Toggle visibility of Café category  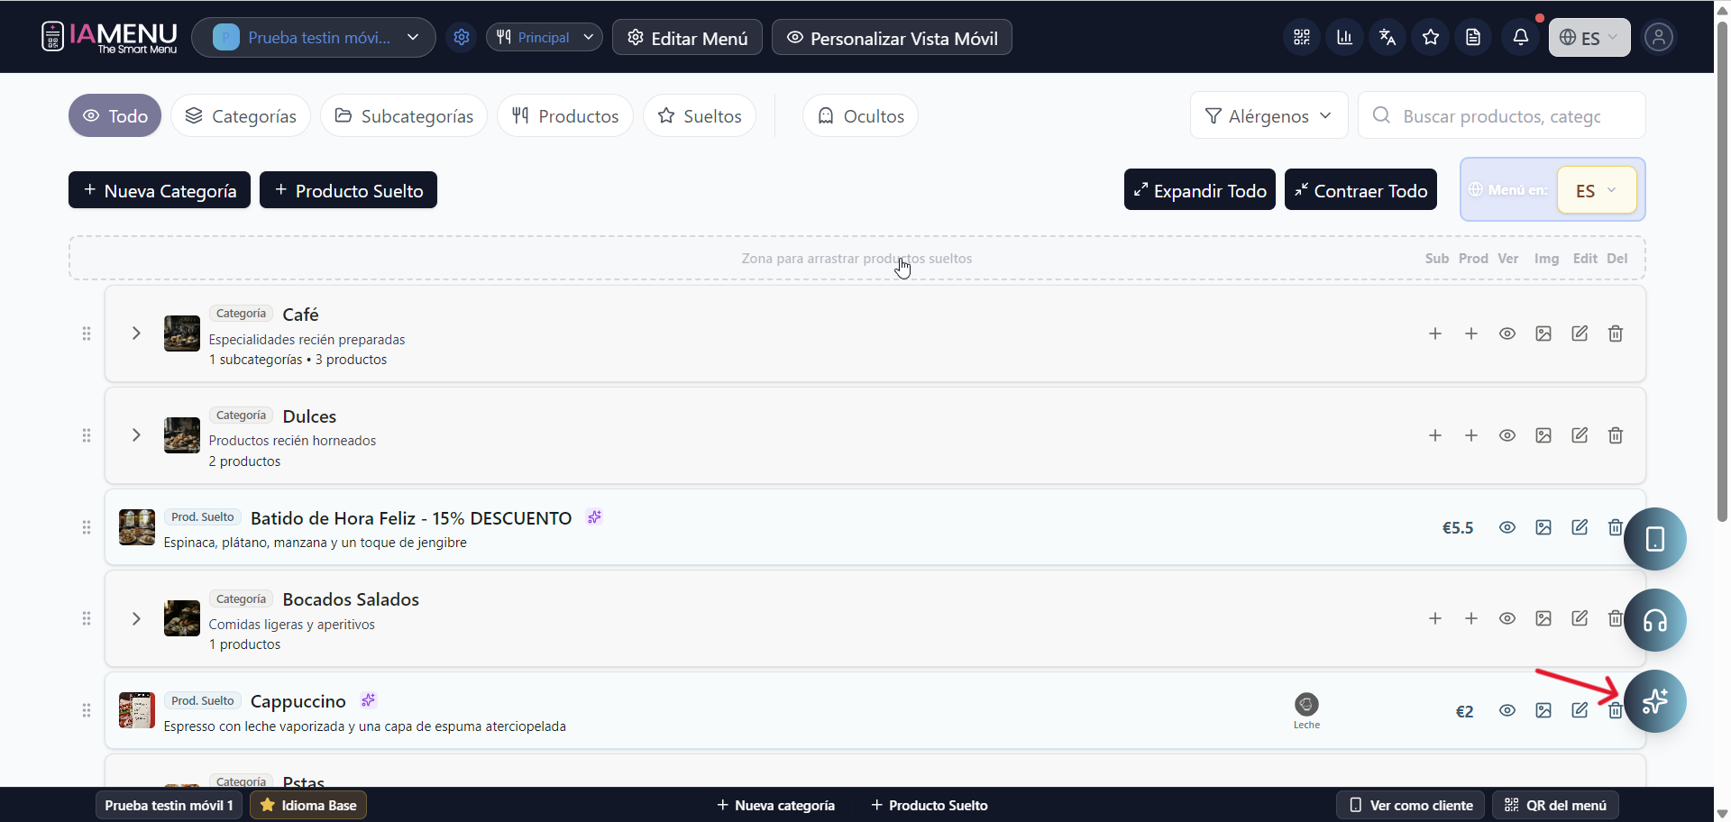coord(1507,334)
